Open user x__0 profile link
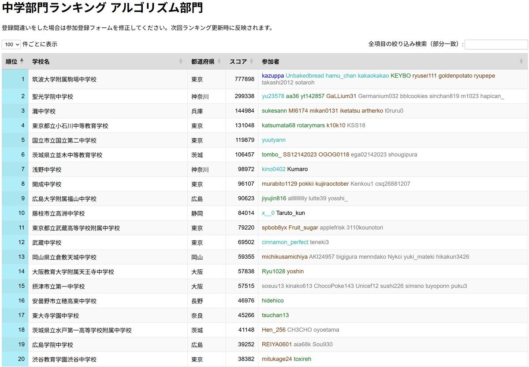The width and height of the screenshot is (529, 367). tap(268, 213)
